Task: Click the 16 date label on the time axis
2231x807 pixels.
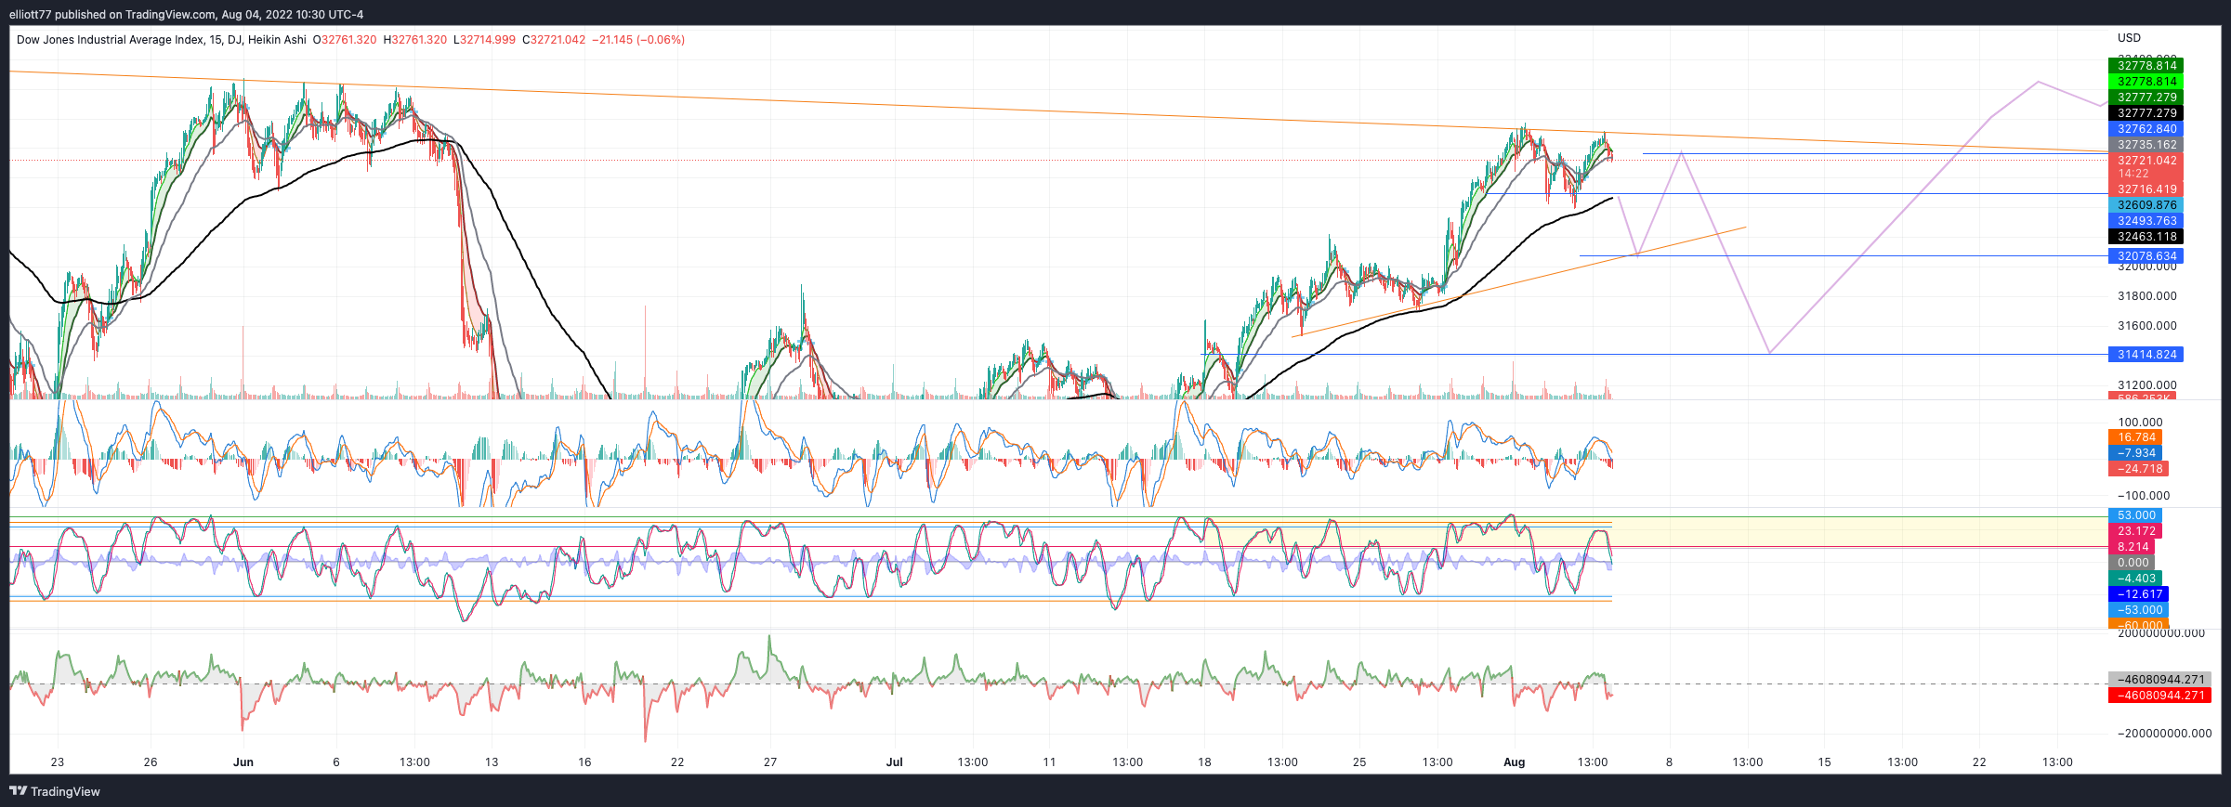Action: (x=584, y=762)
